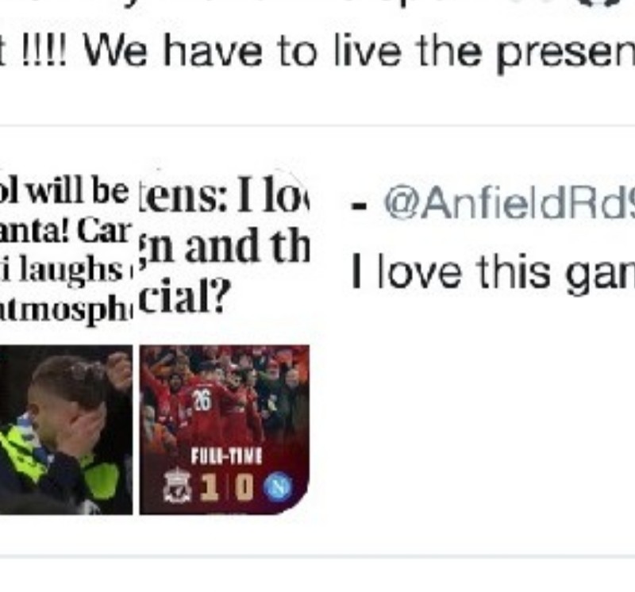The height and width of the screenshot is (592, 635).
Task: Click the 'i laughs' headline line
Action: click(63, 269)
